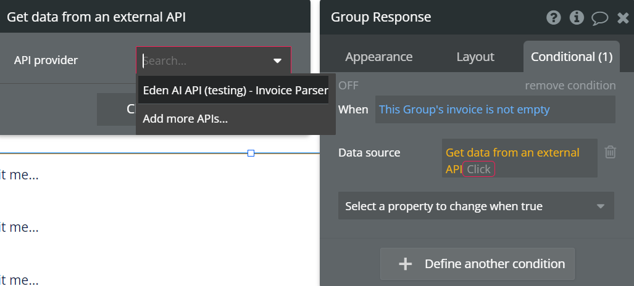
Task: Click the 'Click' placeholder in data source
Action: (x=478, y=169)
